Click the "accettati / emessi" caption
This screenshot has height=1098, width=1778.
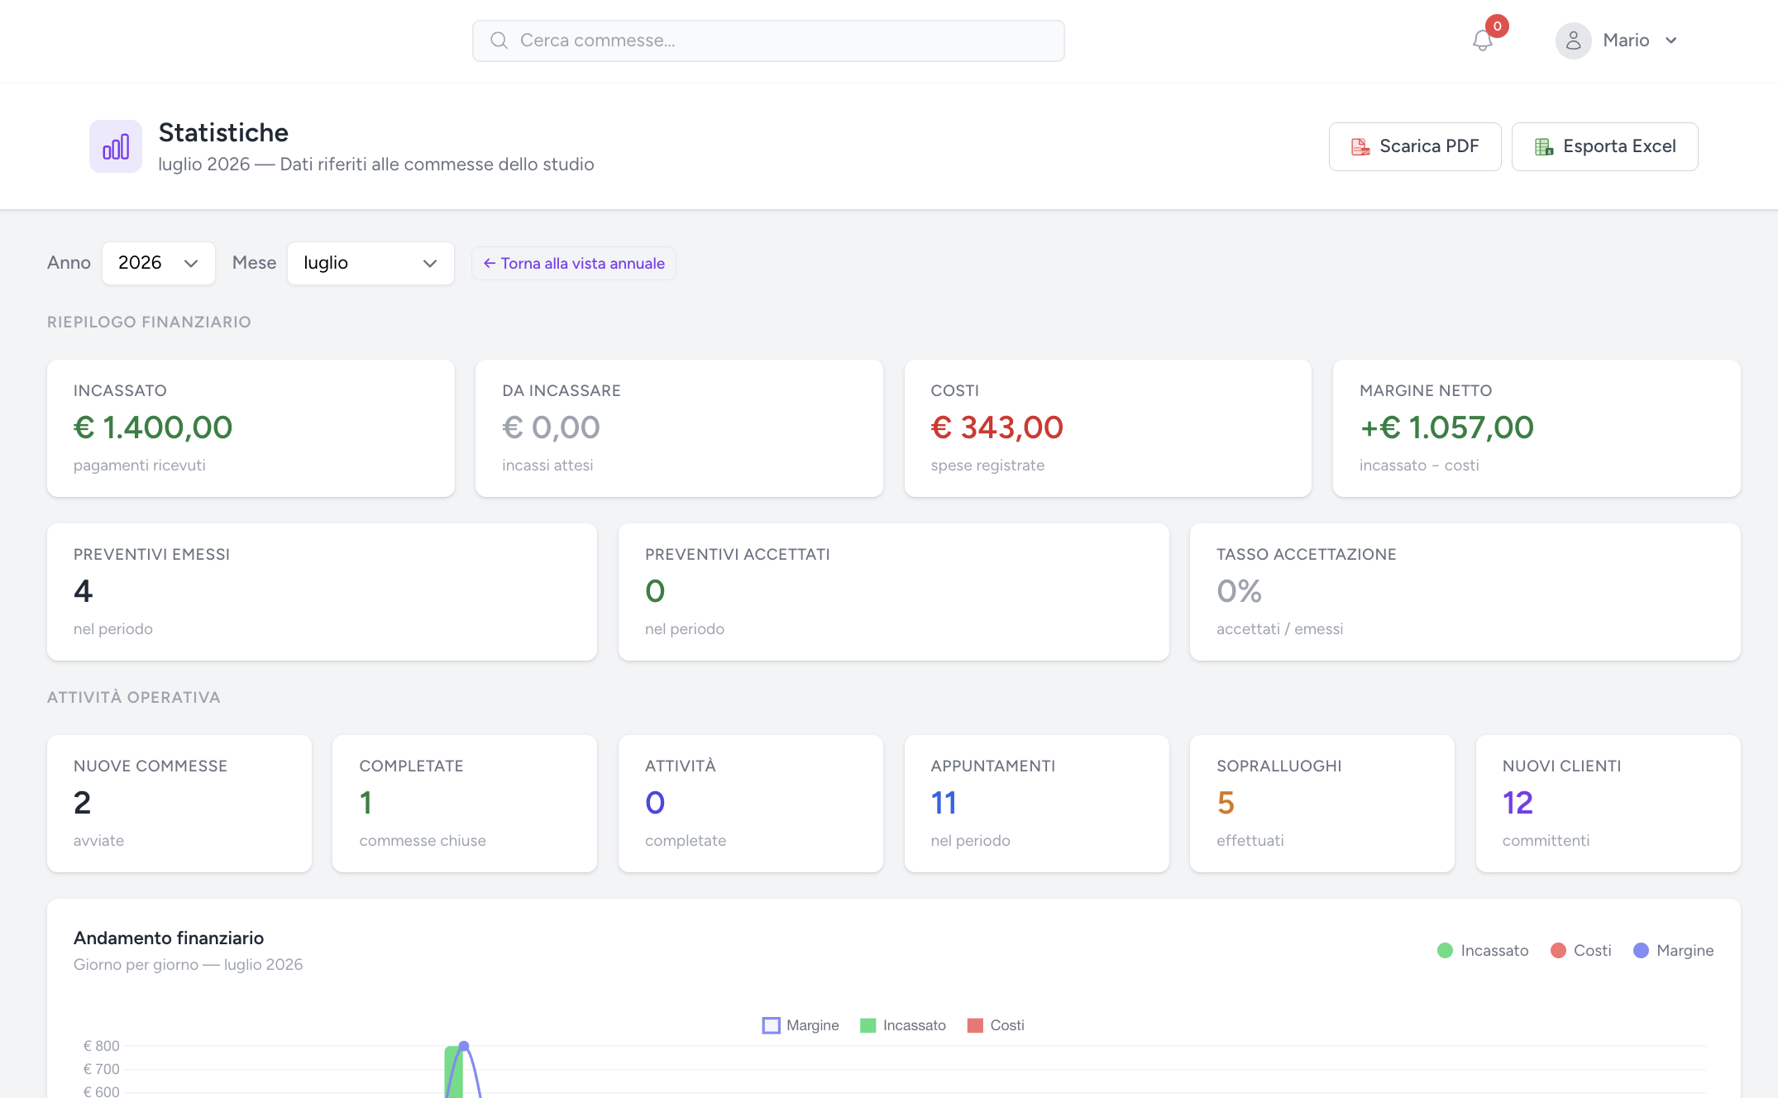pyautogui.click(x=1279, y=629)
